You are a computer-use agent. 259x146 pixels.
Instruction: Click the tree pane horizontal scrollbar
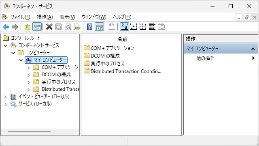29,132
